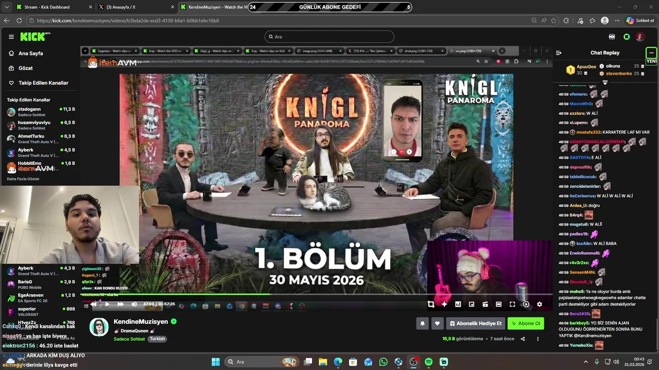Show hidden system tray icons
The width and height of the screenshot is (659, 370).
click(x=585, y=362)
